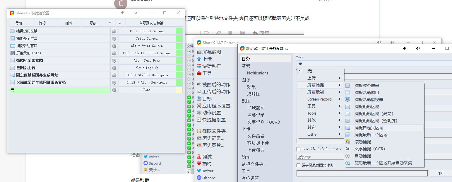This screenshot has height=182, width=452.
Task: Select 滚动捕捉 capture option icon
Action: tap(347, 142)
